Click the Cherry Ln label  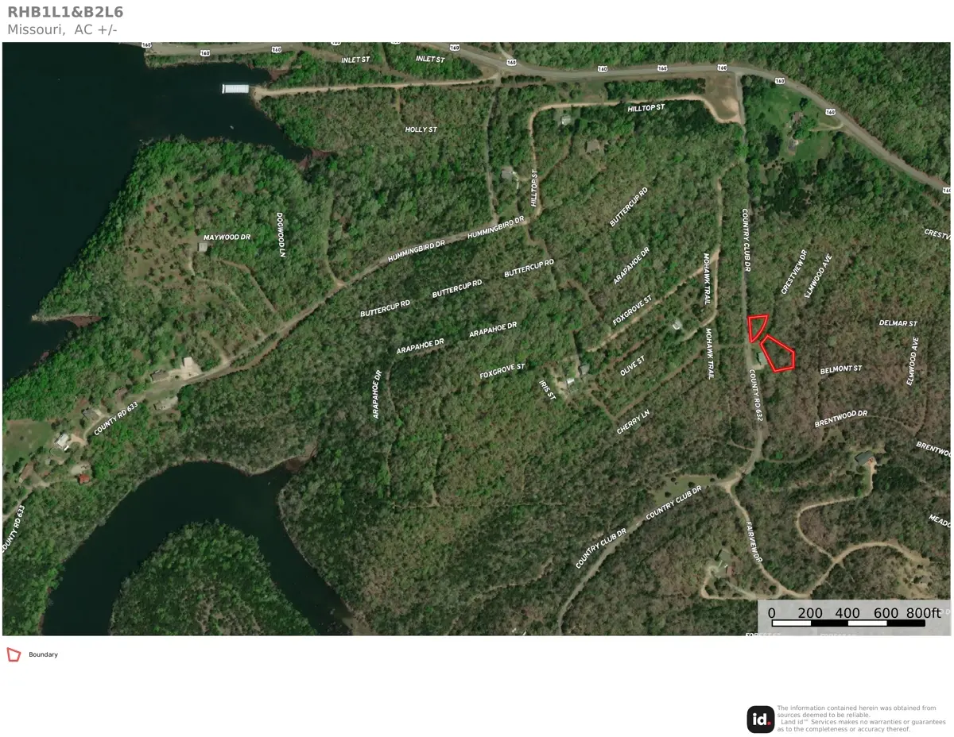[x=634, y=423]
